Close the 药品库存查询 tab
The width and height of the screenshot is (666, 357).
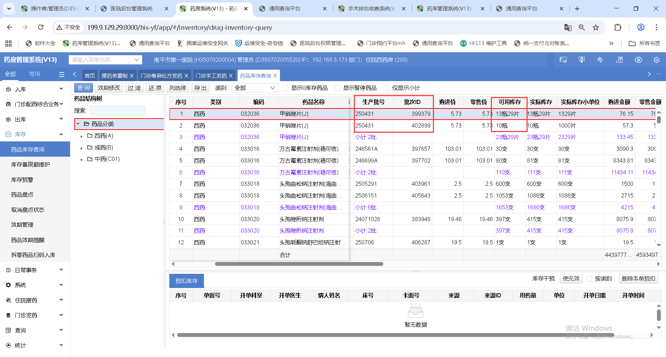pos(275,76)
